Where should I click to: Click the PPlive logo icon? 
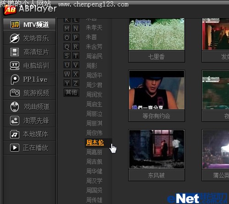pyautogui.click(x=15, y=79)
